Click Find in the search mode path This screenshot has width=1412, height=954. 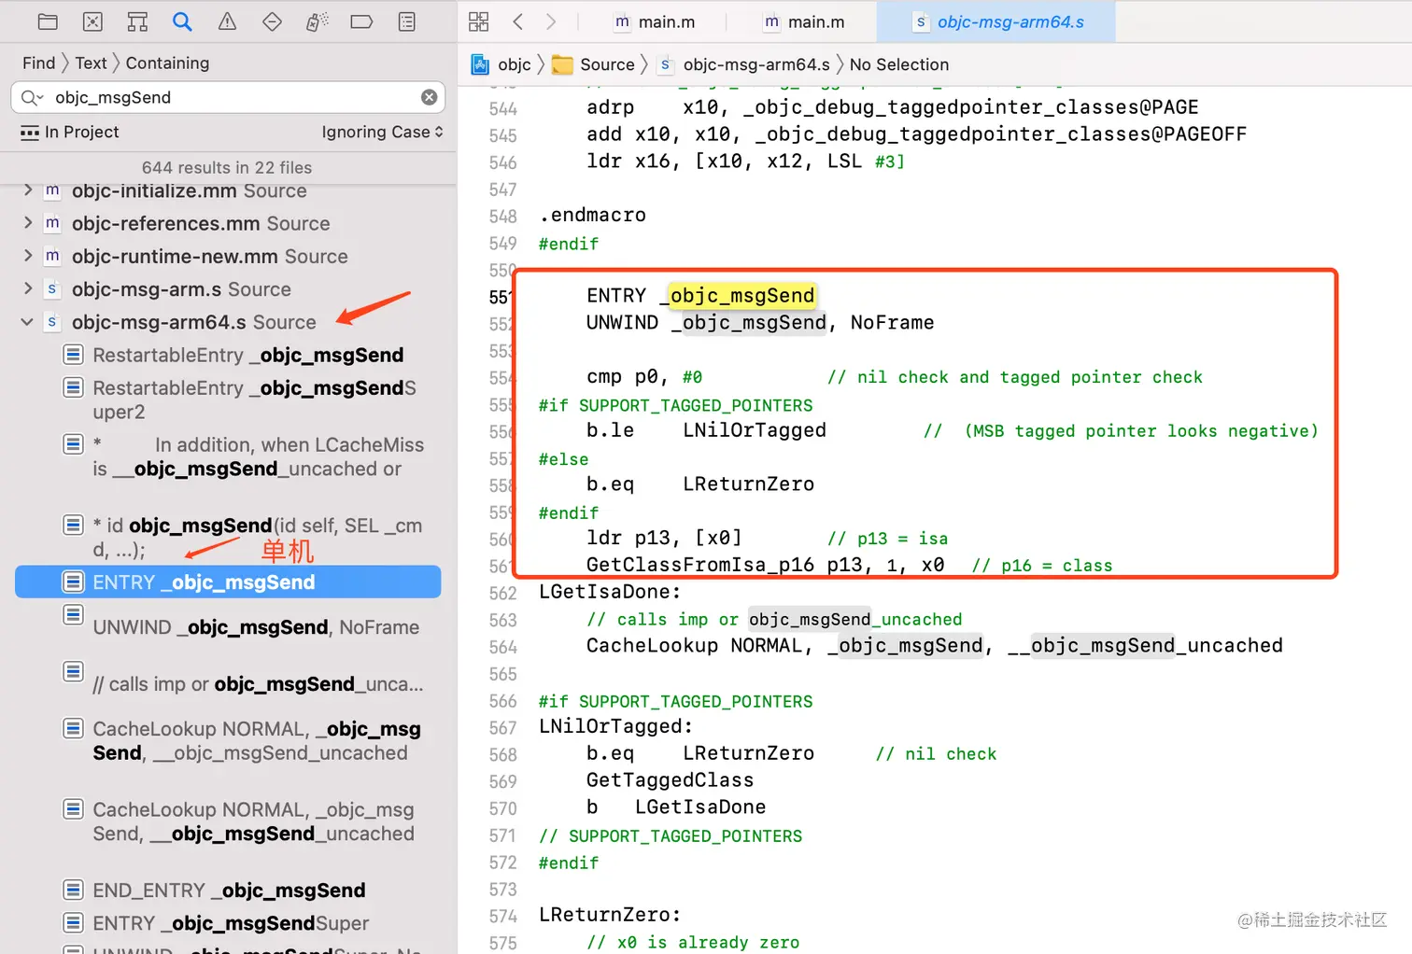38,63
